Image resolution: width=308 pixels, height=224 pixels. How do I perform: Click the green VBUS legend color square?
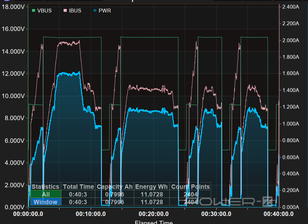[x=34, y=11]
